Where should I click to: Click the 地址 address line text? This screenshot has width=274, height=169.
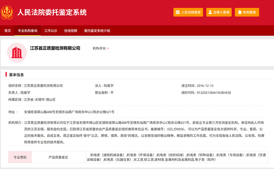point(69,112)
